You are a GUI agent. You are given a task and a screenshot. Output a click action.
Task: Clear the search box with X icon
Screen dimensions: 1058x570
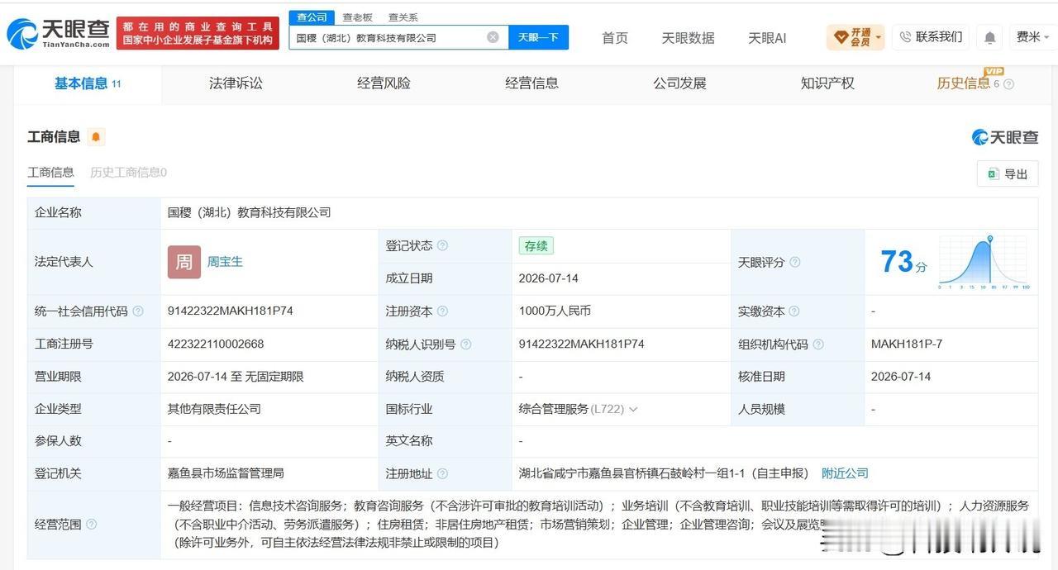(493, 37)
